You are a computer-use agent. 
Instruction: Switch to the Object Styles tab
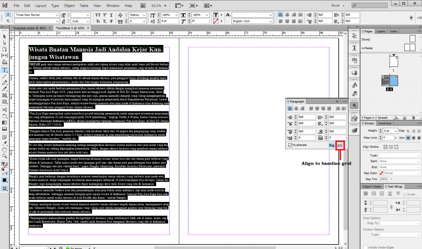[x=372, y=187]
